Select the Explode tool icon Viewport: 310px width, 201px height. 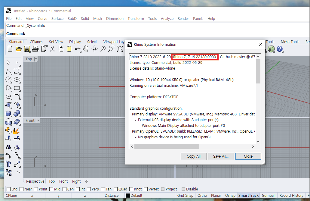[17, 130]
